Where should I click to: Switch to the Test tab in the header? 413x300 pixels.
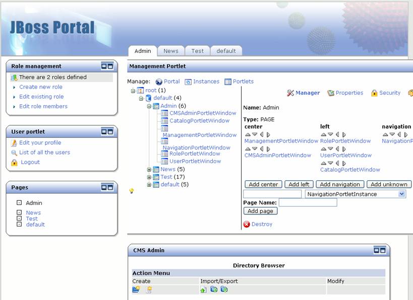pos(198,51)
